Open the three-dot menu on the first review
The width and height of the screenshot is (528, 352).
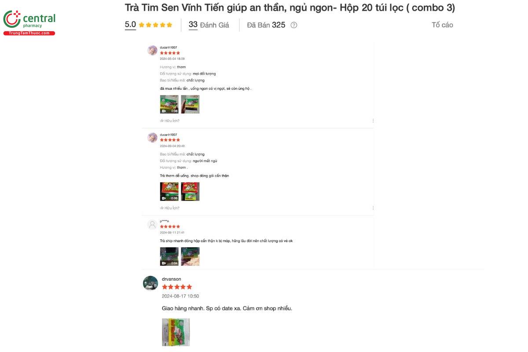pos(373,120)
